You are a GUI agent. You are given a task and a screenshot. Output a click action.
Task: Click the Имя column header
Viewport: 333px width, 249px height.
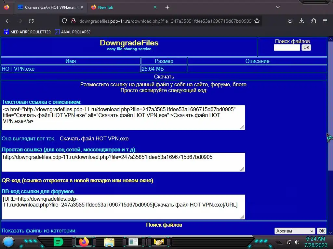tap(71, 61)
